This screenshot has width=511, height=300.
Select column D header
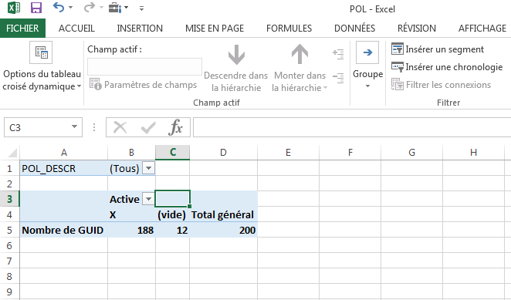point(223,153)
